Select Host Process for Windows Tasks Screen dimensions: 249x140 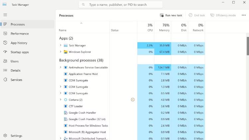pyautogui.click(x=130, y=126)
